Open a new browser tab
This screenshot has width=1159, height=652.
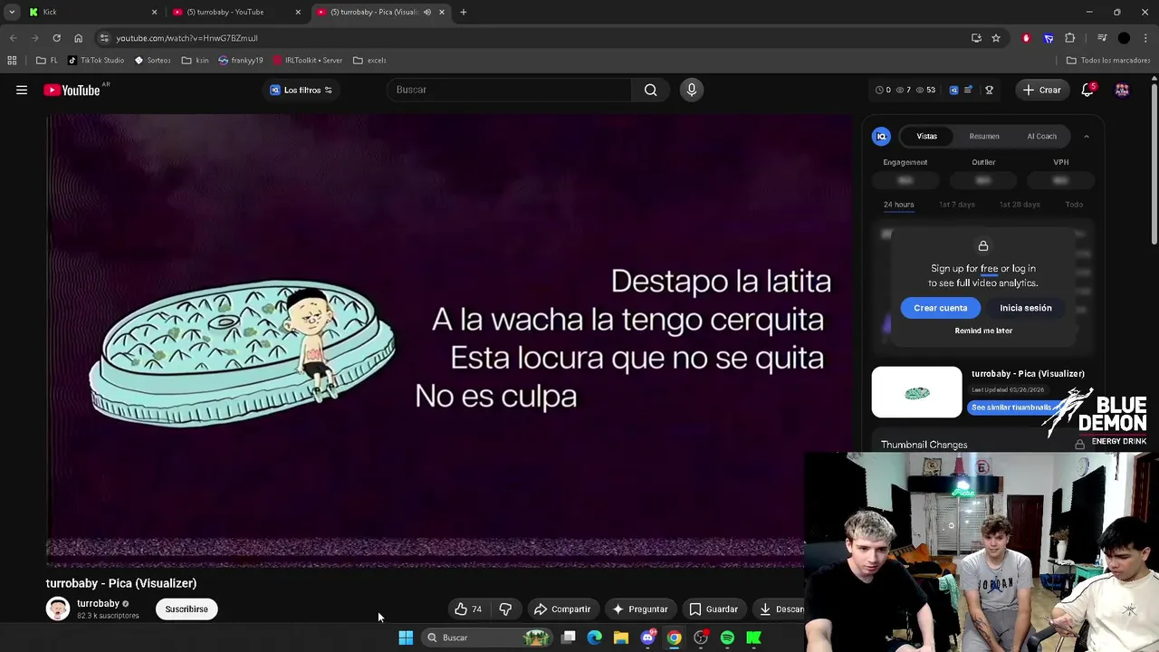coord(463,12)
